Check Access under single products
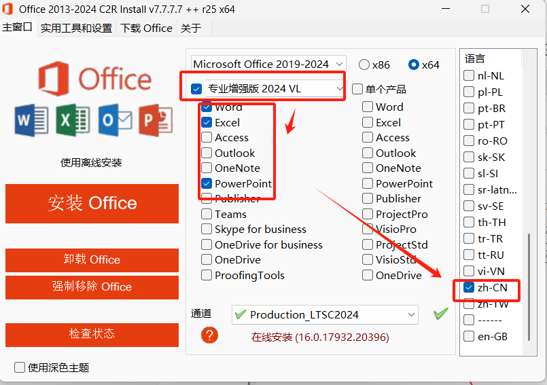The image size is (547, 385). coord(368,137)
